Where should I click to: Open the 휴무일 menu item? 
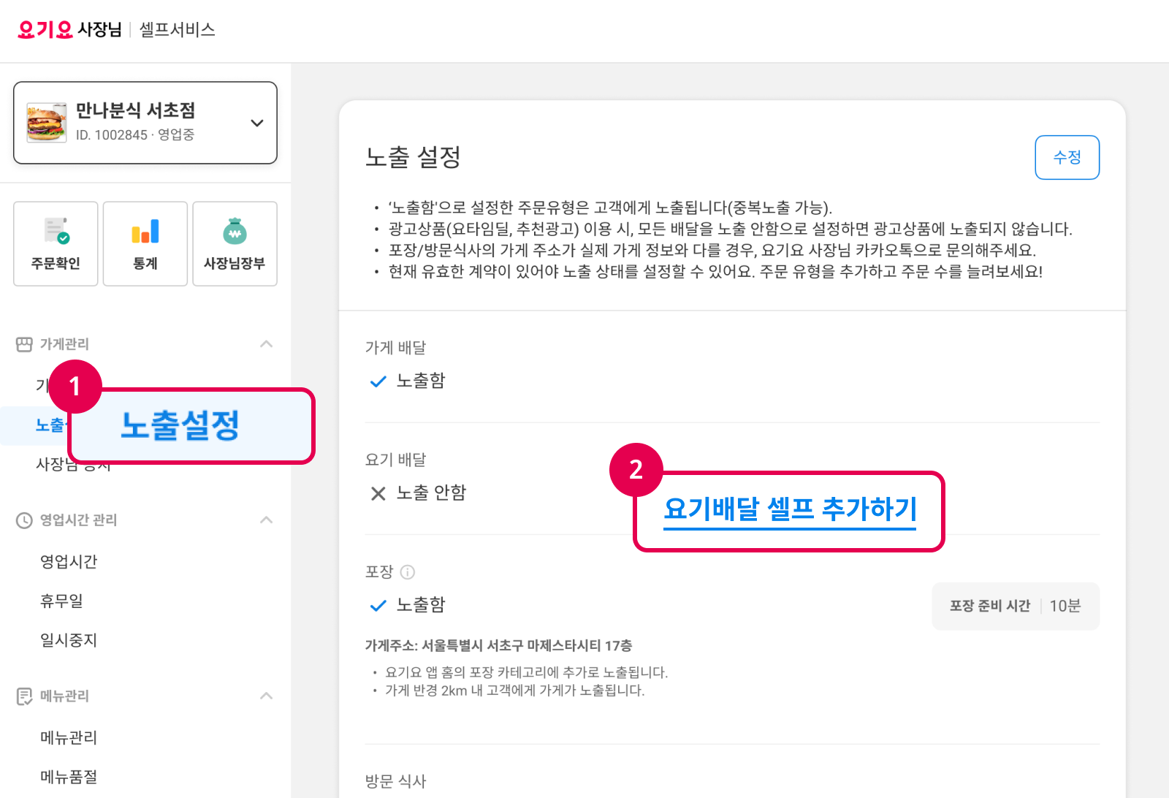click(61, 601)
